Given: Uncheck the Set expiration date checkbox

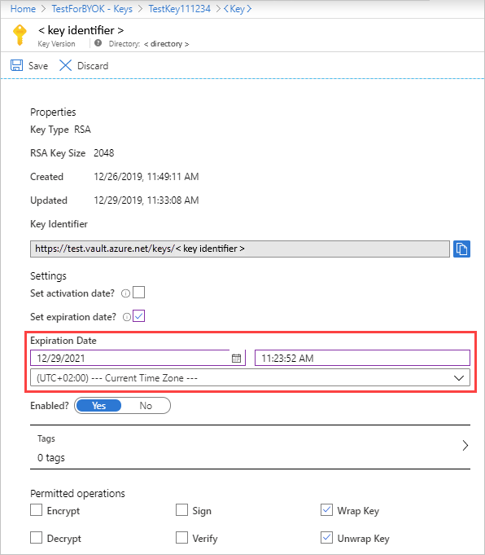Looking at the screenshot, I should (138, 315).
